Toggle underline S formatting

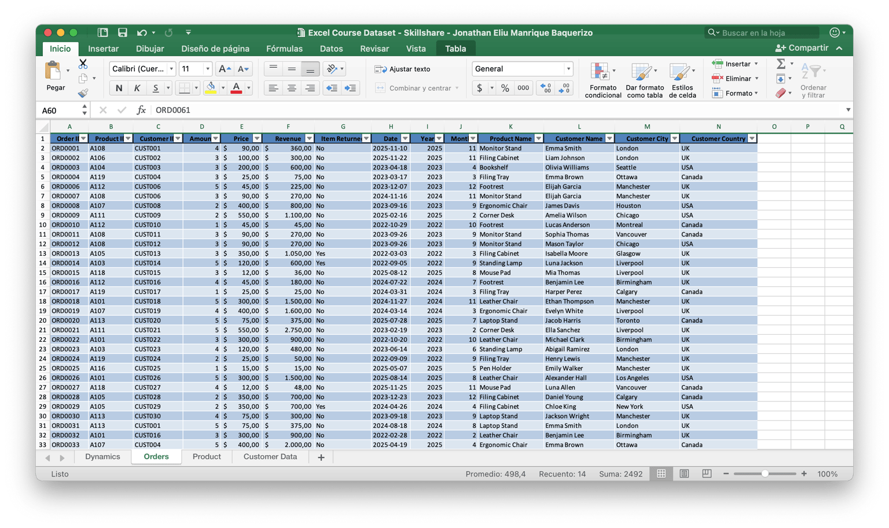(155, 88)
